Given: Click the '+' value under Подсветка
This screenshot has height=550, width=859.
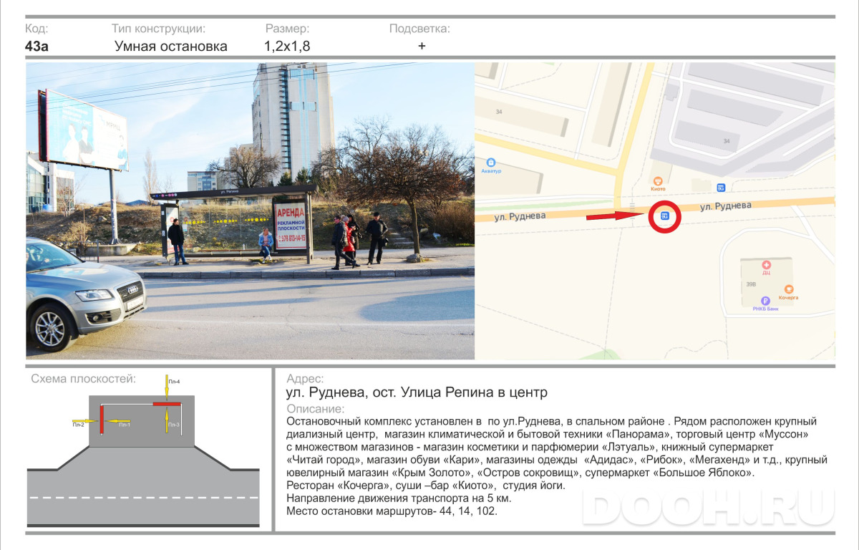Looking at the screenshot, I should tap(422, 46).
